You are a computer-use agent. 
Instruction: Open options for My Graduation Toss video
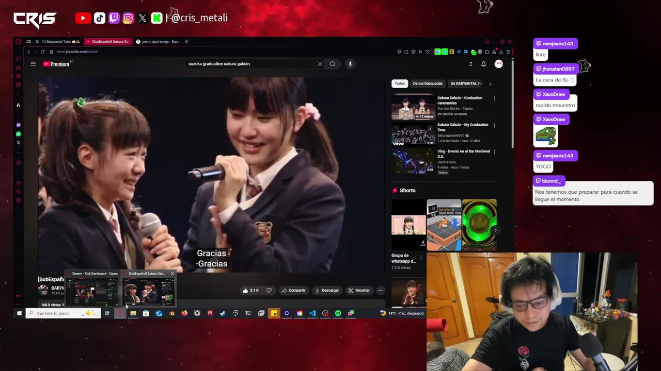pyautogui.click(x=494, y=125)
